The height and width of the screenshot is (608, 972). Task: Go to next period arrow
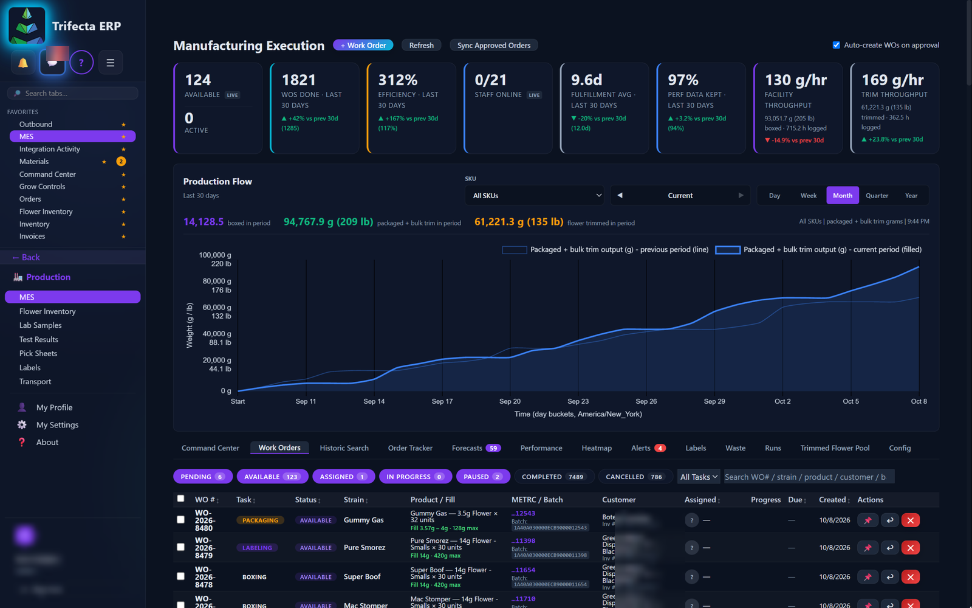coord(741,196)
